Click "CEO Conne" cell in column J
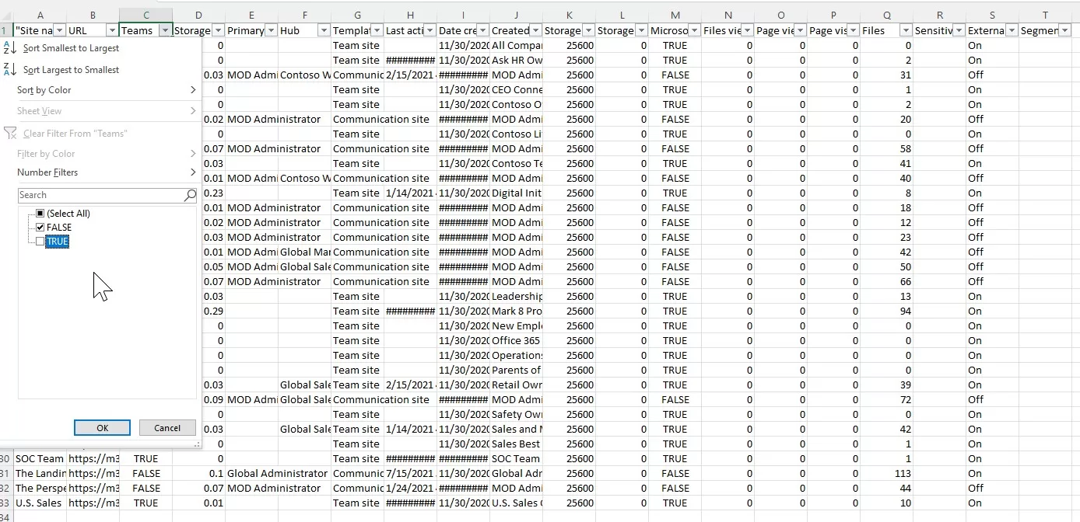The height and width of the screenshot is (522, 1080). [516, 89]
